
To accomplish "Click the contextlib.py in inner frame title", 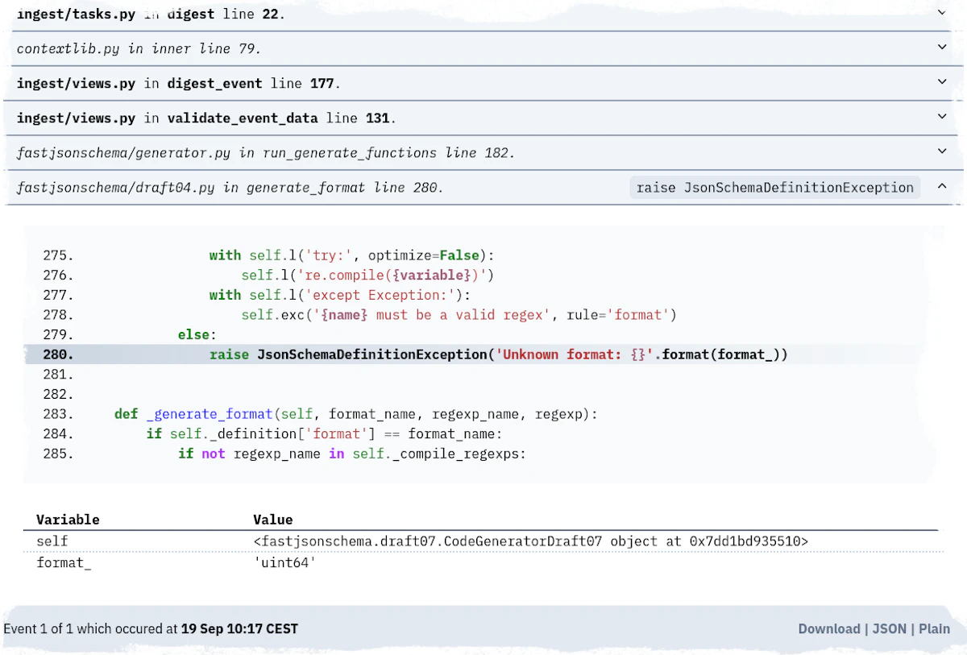I will pos(139,49).
